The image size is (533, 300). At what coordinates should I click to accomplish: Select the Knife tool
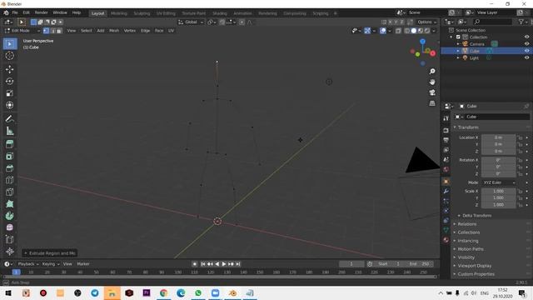10,192
